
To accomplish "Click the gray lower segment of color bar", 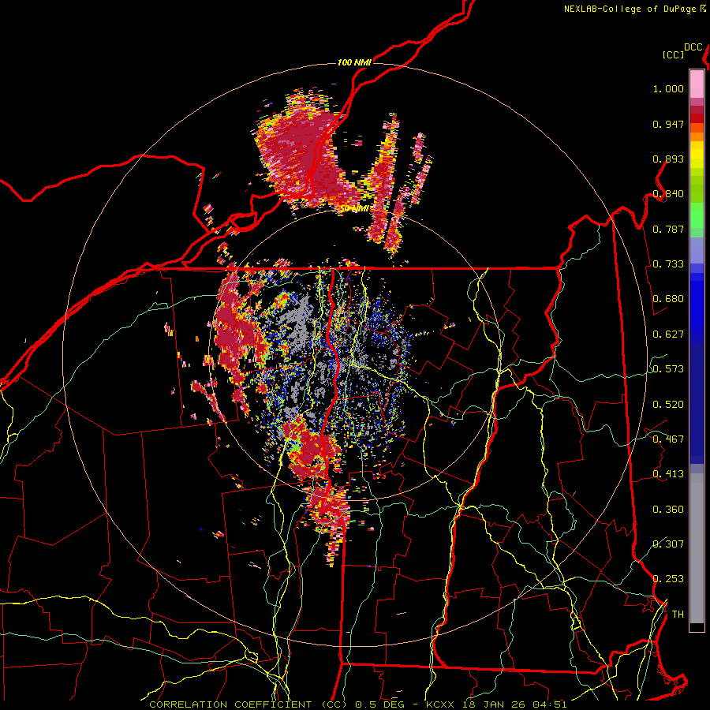I will 697,548.
